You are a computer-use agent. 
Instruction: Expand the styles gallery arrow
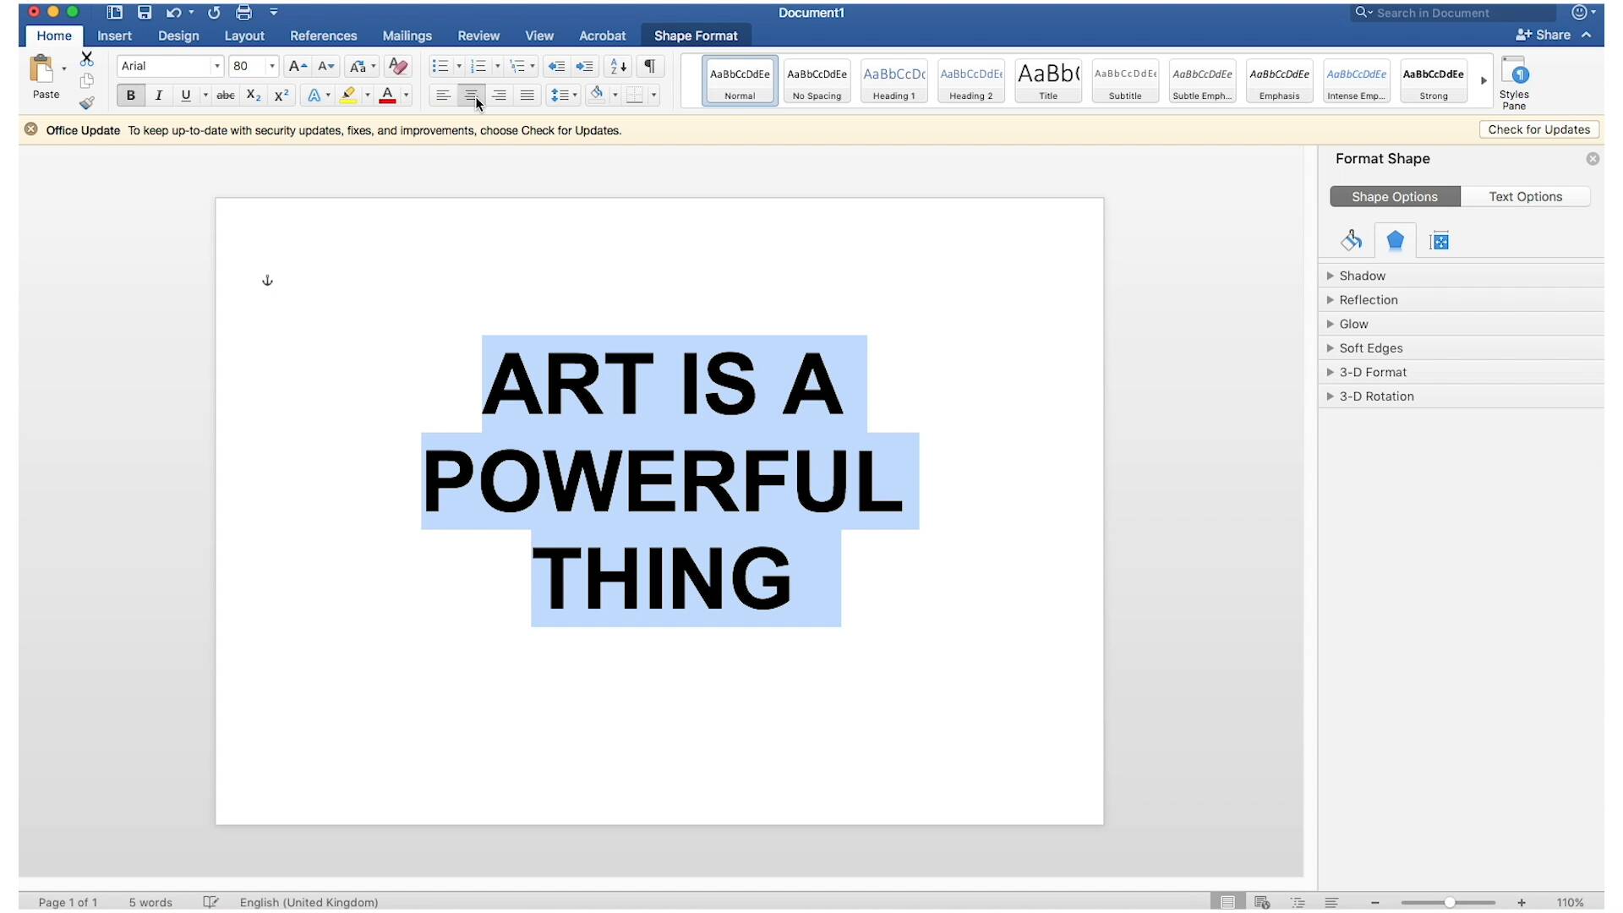[x=1484, y=81]
